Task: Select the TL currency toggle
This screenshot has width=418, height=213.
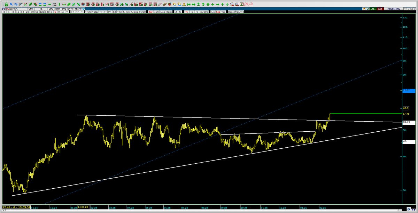Action: [187, 11]
